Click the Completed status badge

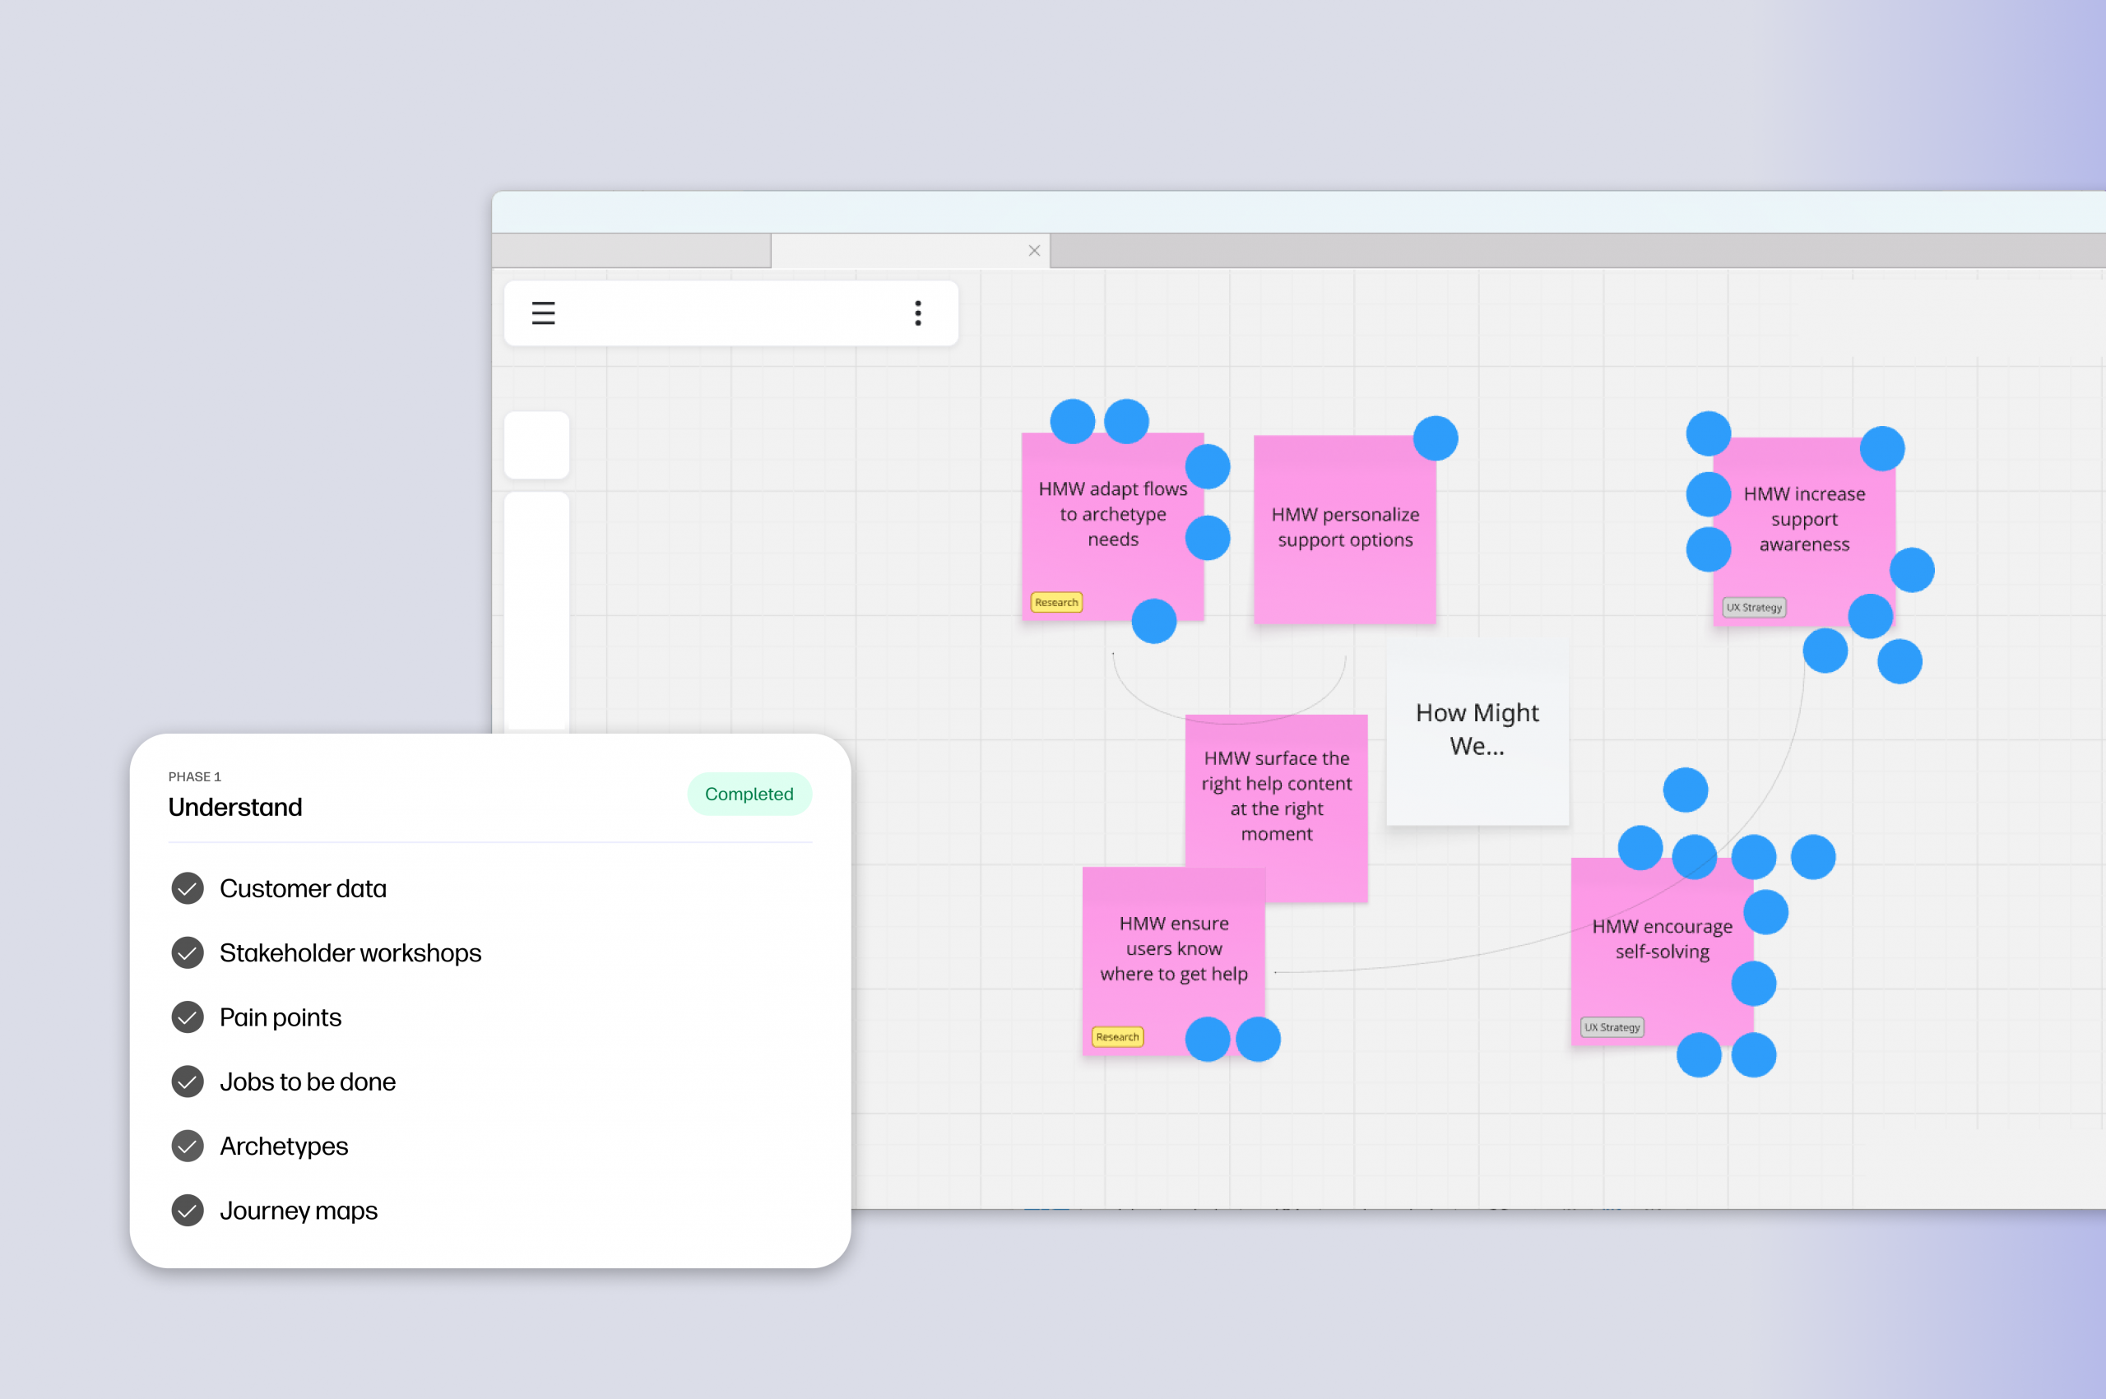748,794
